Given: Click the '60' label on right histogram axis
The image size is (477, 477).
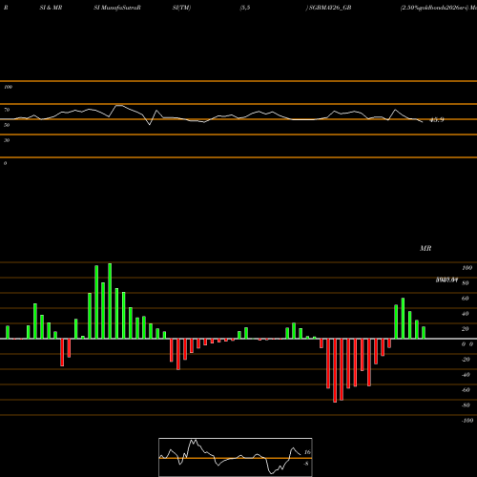Looking at the screenshot, I should (466, 299).
